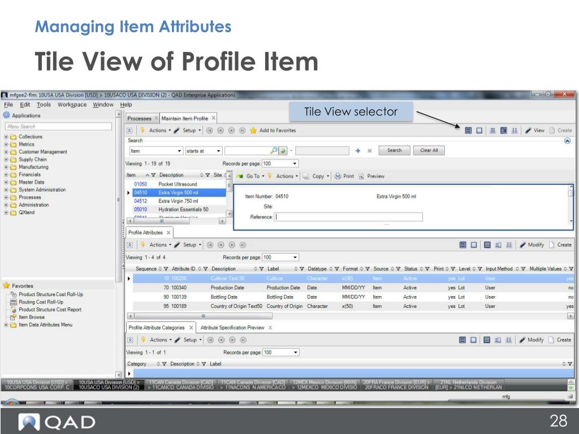579x434 pixels.
Task: Click in the Menu Search box
Action: (58, 127)
